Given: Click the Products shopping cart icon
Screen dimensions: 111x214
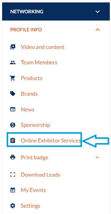Looking at the screenshot, I should point(13,78).
